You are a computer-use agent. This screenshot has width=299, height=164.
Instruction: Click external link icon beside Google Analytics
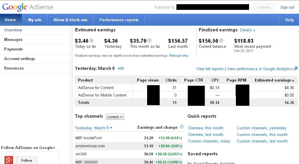(296, 68)
